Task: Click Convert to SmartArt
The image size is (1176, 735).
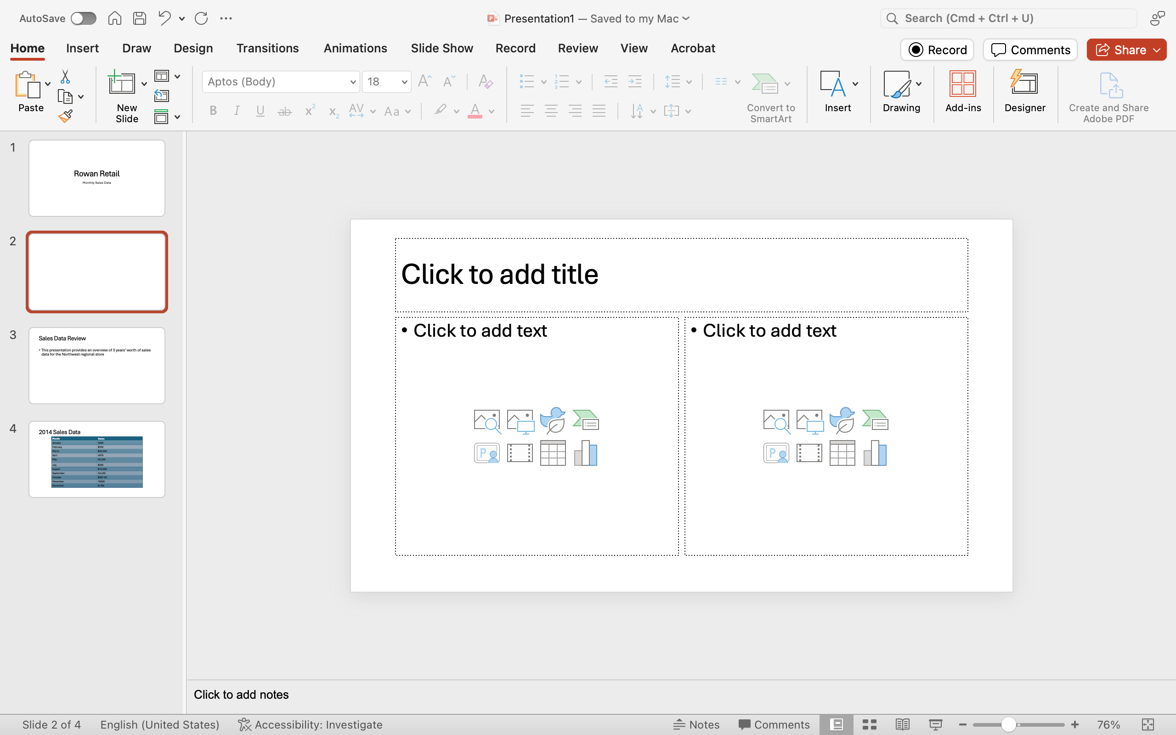Action: tap(771, 98)
